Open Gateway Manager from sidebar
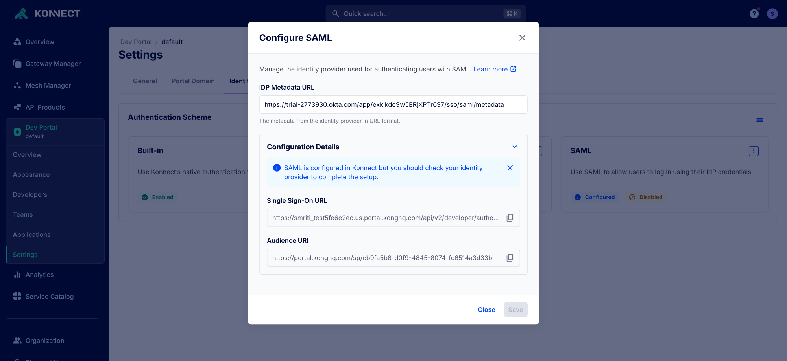This screenshot has height=361, width=787. coord(53,64)
